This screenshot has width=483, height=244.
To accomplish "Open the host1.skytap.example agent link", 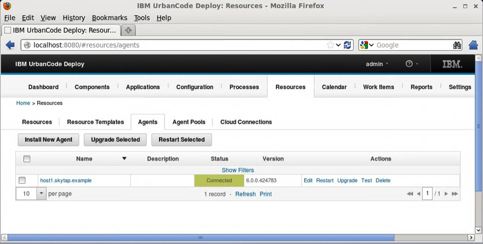I will (66, 181).
